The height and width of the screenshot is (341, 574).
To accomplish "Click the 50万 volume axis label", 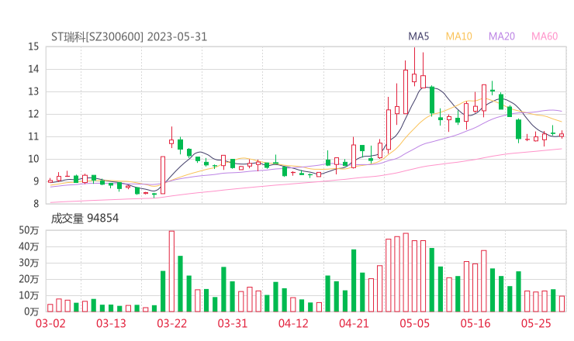I will 29,230.
